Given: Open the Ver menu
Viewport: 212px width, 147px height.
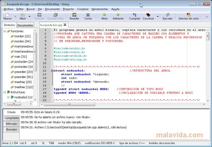Looking at the screenshot, I should point(40,9).
